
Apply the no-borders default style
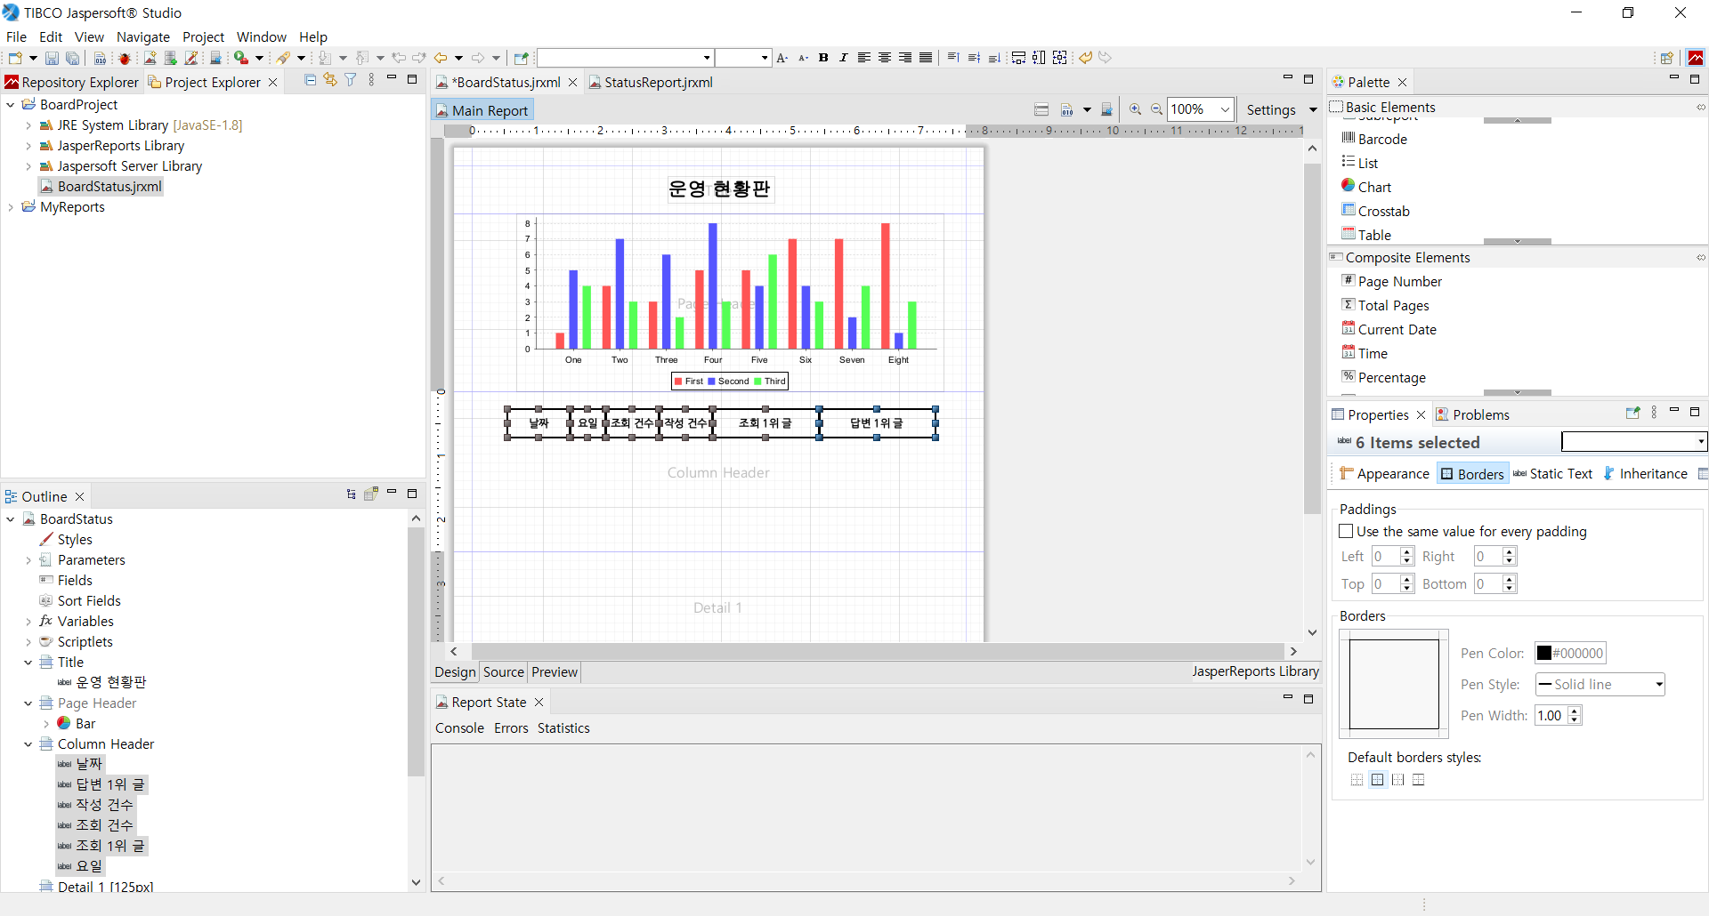click(x=1357, y=780)
